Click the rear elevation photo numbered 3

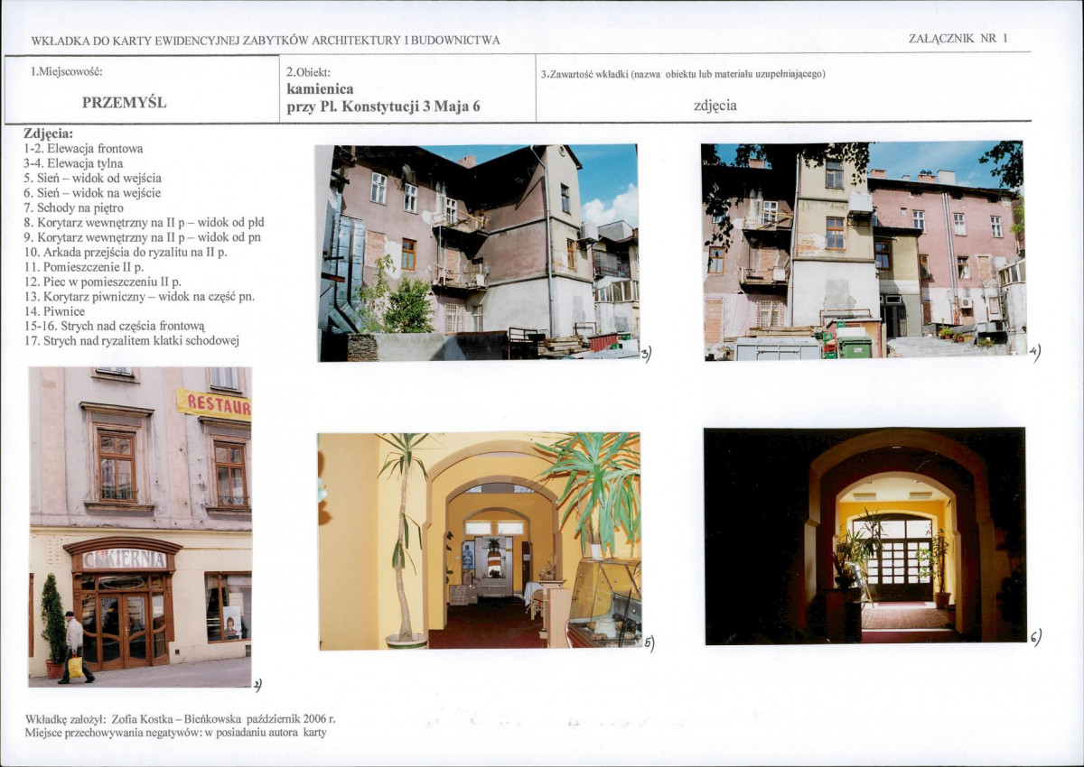point(478,253)
